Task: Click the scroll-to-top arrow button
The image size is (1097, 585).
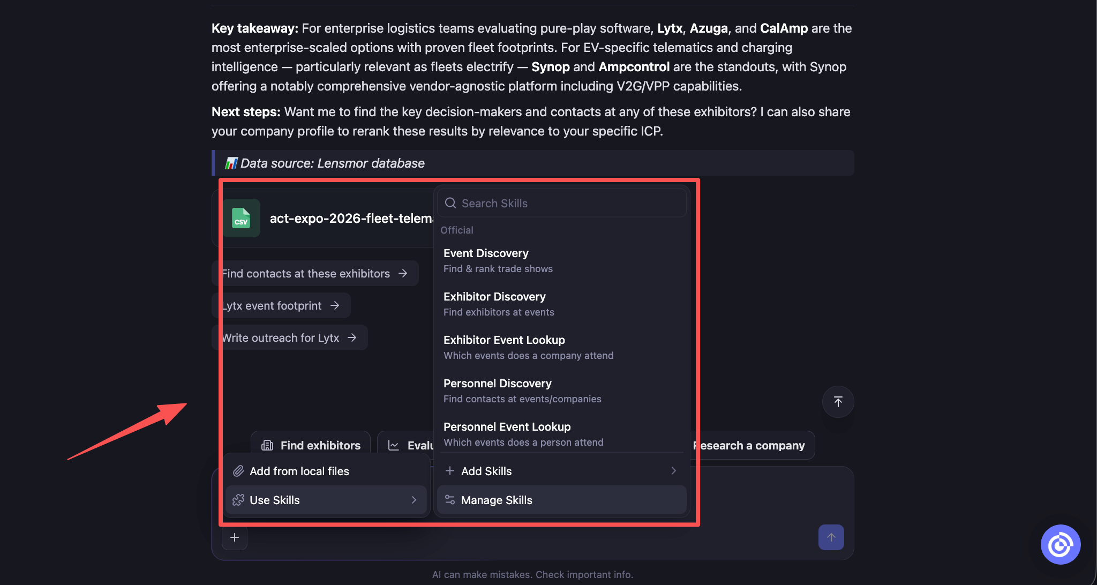Action: pyautogui.click(x=838, y=402)
